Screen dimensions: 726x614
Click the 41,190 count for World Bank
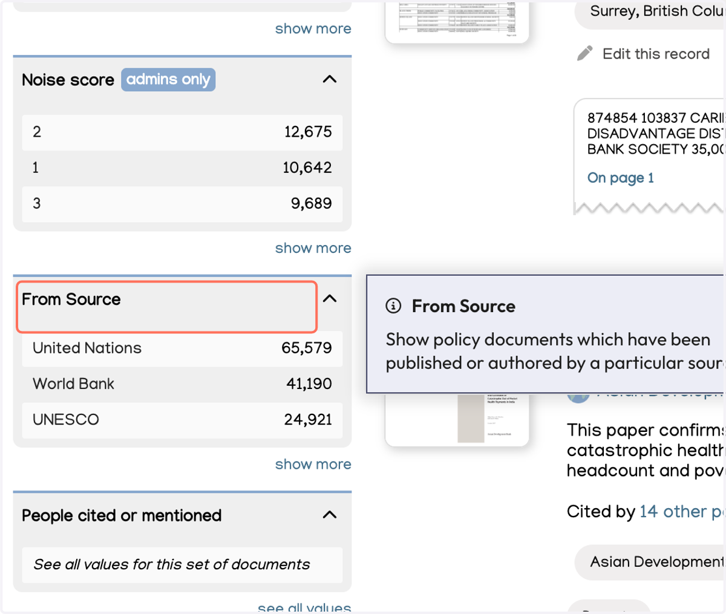(x=309, y=384)
